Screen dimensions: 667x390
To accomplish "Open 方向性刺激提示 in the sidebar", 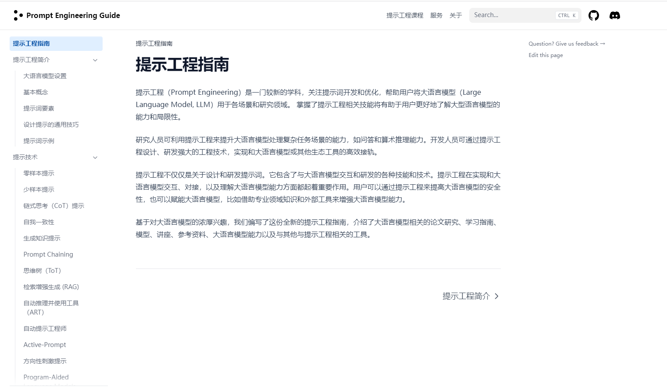I will tap(45, 361).
